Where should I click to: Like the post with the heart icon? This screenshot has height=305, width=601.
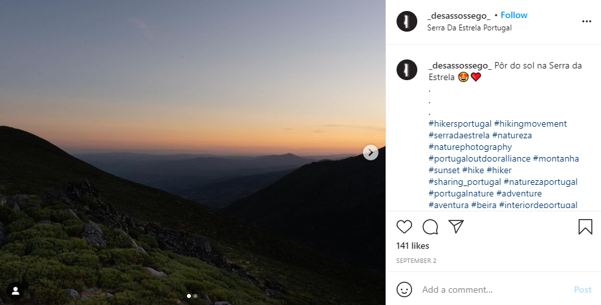point(404,227)
